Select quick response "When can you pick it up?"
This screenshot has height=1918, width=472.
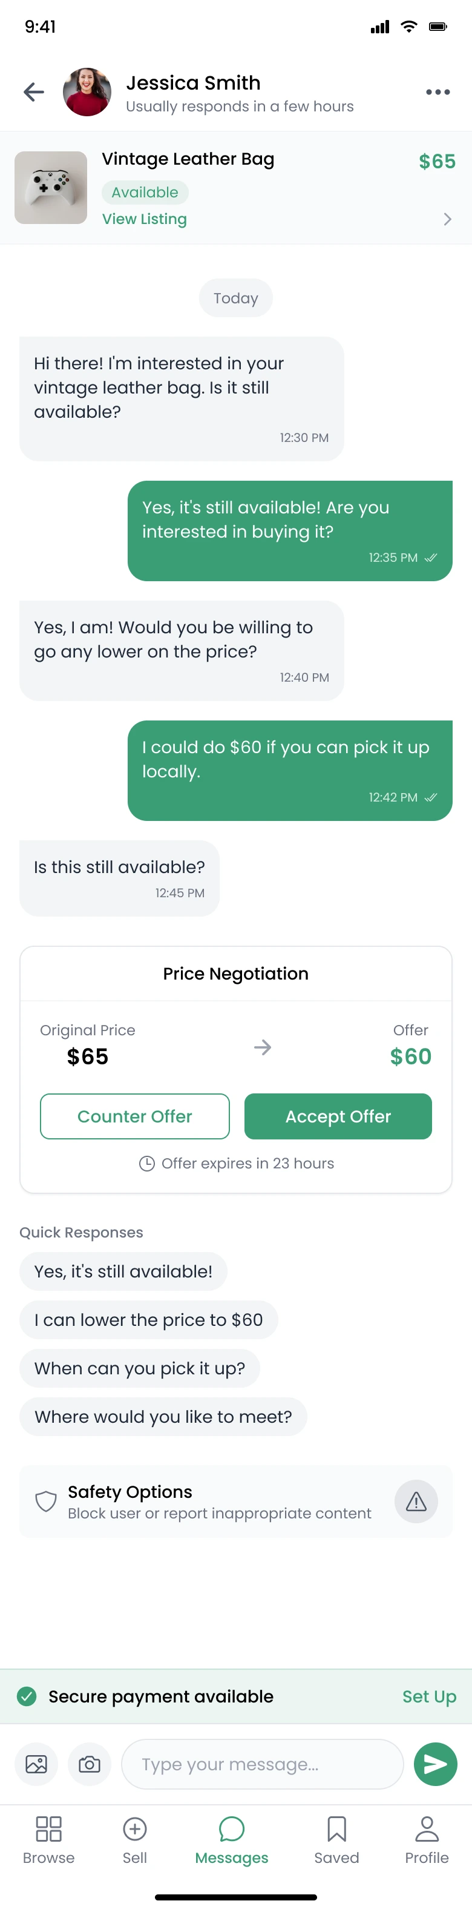(140, 1368)
